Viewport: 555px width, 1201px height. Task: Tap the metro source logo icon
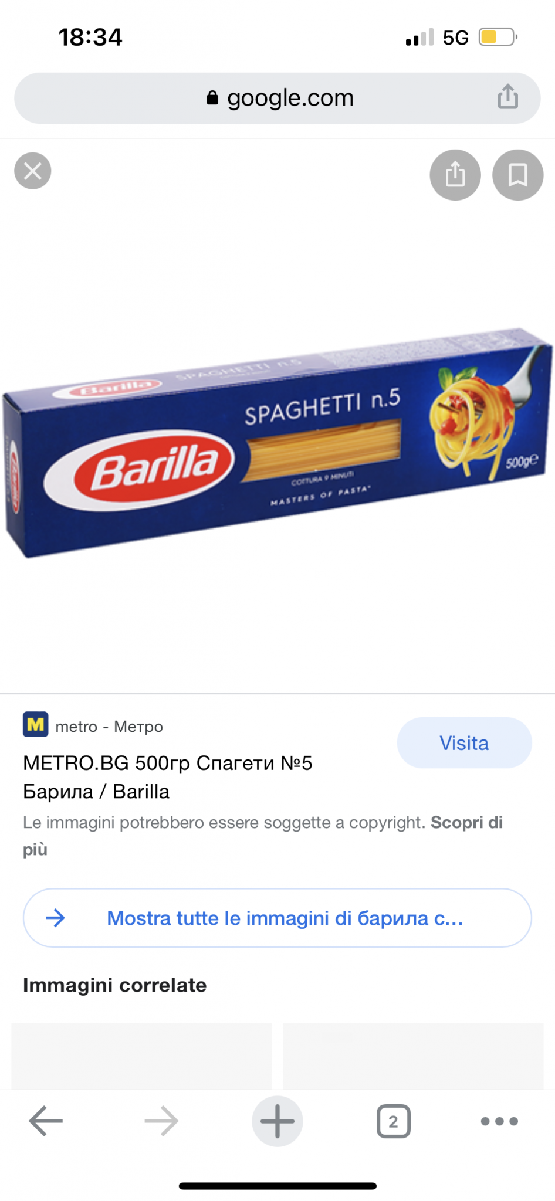pyautogui.click(x=36, y=725)
